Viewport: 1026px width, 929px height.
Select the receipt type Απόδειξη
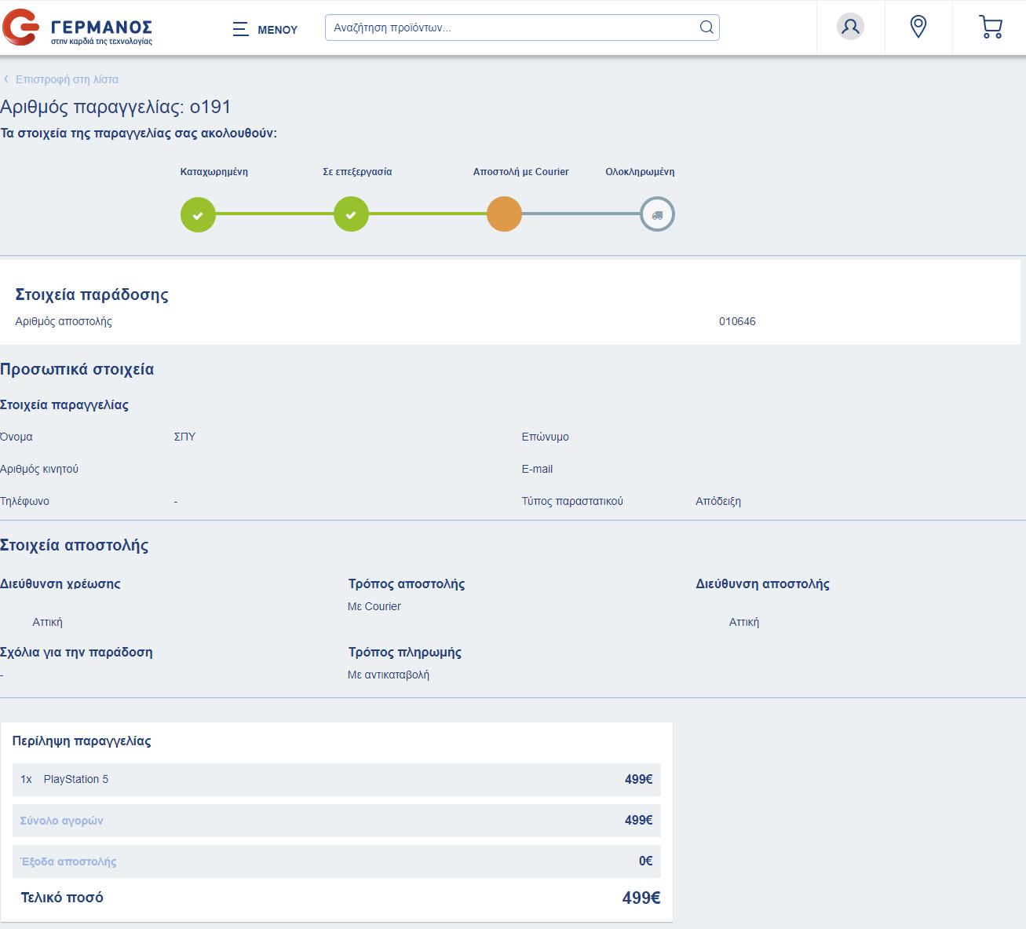coord(718,501)
